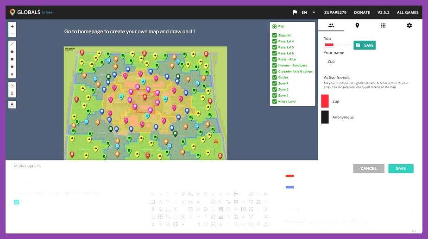Toggle the Hierons - Sanctuary checkbox

point(275,65)
